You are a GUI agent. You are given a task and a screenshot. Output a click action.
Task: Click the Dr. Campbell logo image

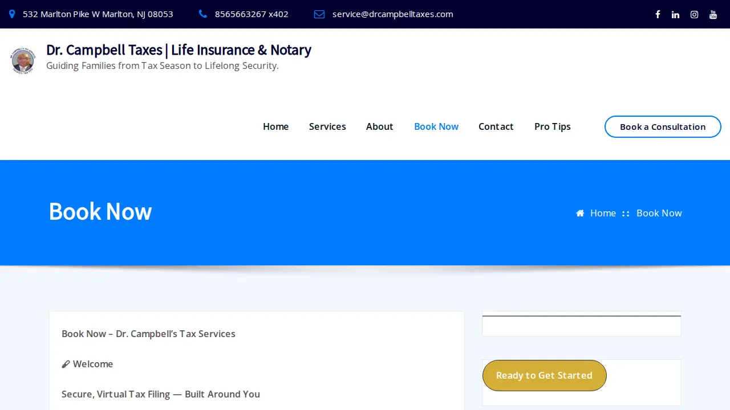click(x=23, y=61)
